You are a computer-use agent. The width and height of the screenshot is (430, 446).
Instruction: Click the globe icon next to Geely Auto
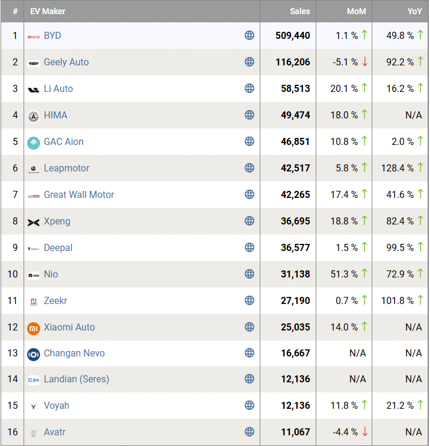250,62
